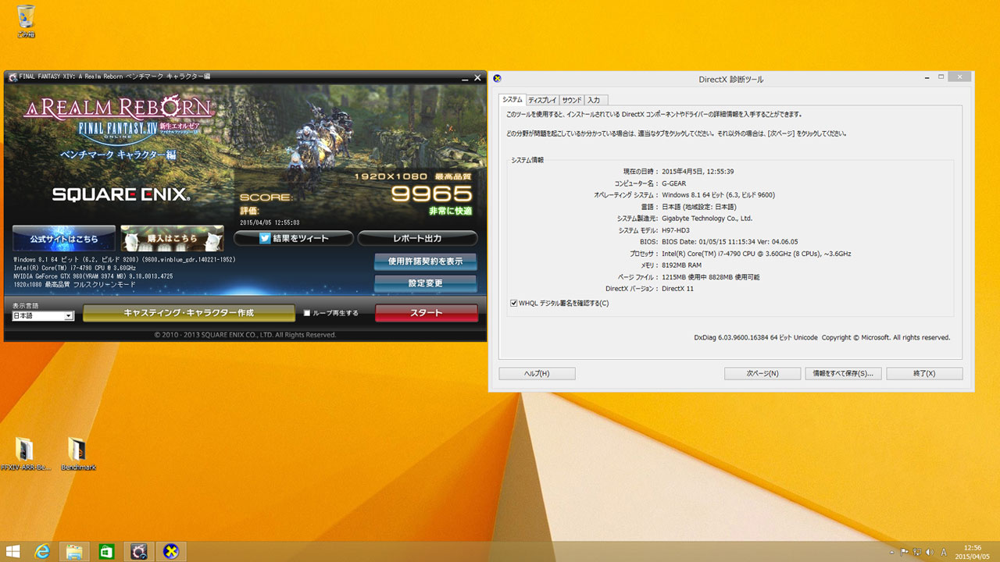Open the network tray icon
The width and height of the screenshot is (1000, 562).
pyautogui.click(x=916, y=552)
